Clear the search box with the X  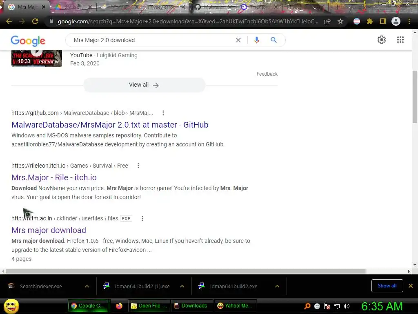tap(238, 40)
